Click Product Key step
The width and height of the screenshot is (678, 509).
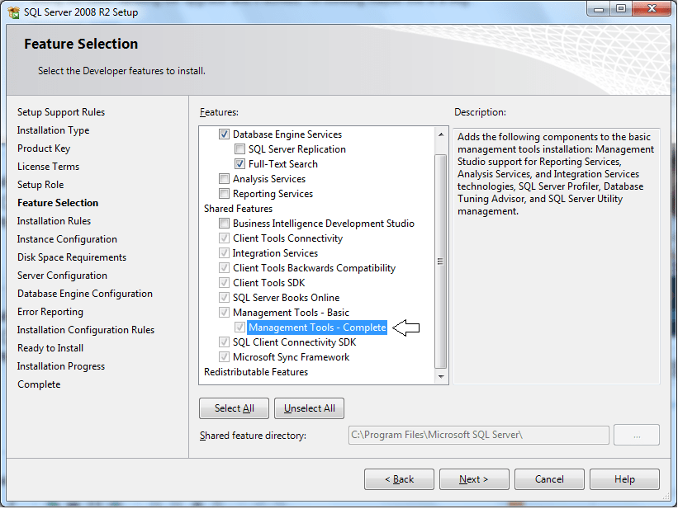click(x=44, y=148)
